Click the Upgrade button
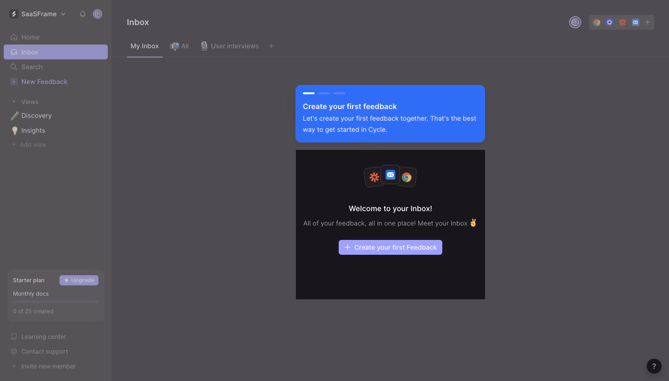669x381 pixels. (79, 280)
